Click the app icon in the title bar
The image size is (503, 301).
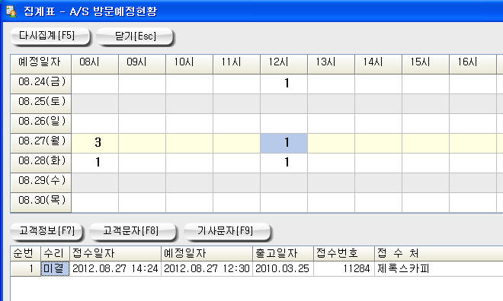pyautogui.click(x=11, y=11)
